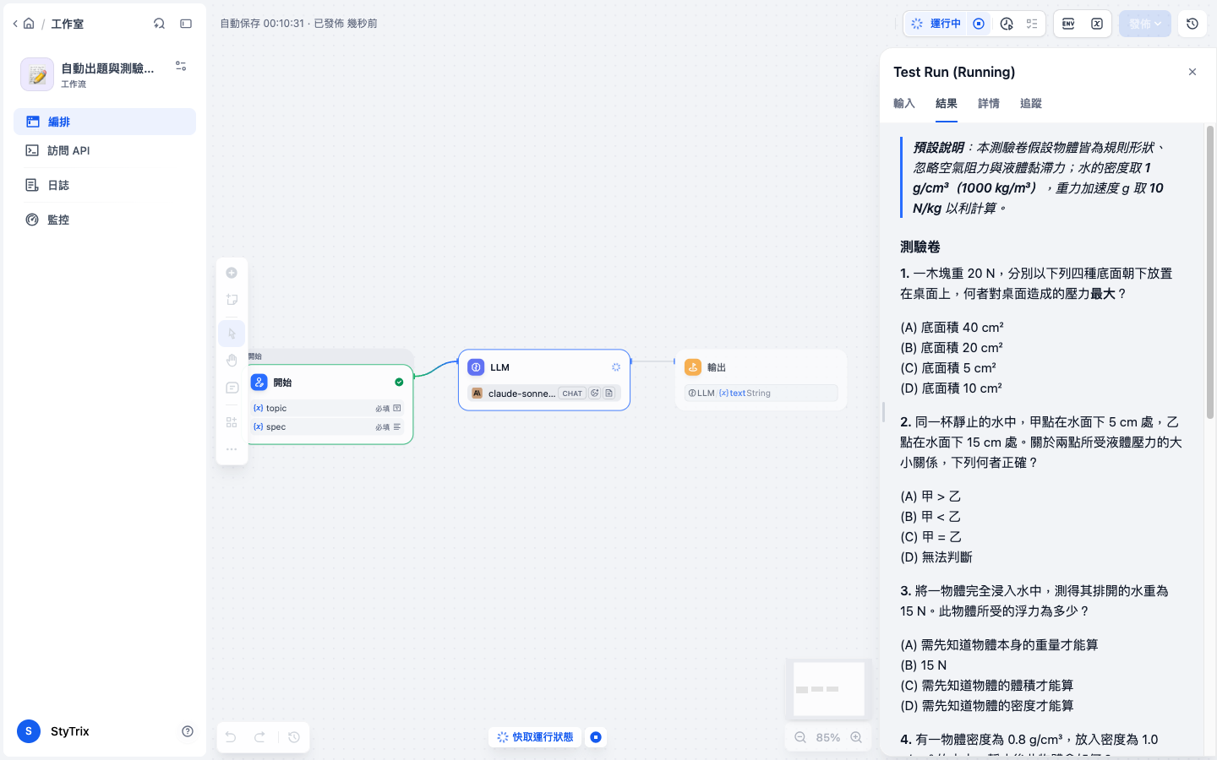Click the 測驗卷 heading
1217x760 pixels.
[920, 247]
